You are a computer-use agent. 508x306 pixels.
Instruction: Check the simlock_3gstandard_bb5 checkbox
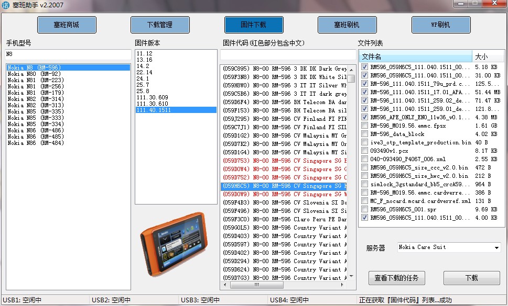click(364, 184)
